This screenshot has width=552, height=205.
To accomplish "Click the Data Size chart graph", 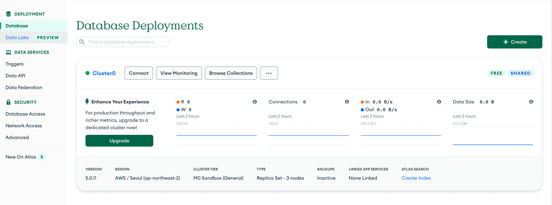I will click(493, 135).
